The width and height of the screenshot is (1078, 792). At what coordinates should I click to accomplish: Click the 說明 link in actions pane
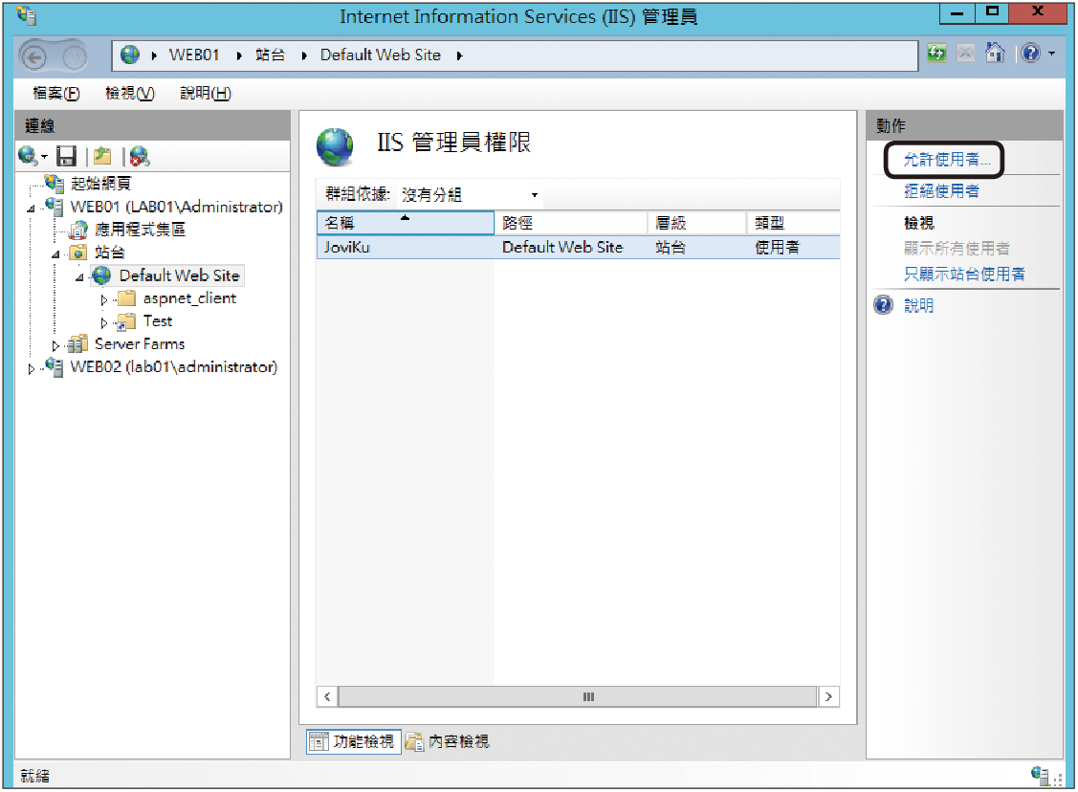point(918,305)
